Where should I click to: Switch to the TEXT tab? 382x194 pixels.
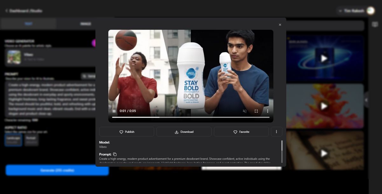click(x=28, y=24)
